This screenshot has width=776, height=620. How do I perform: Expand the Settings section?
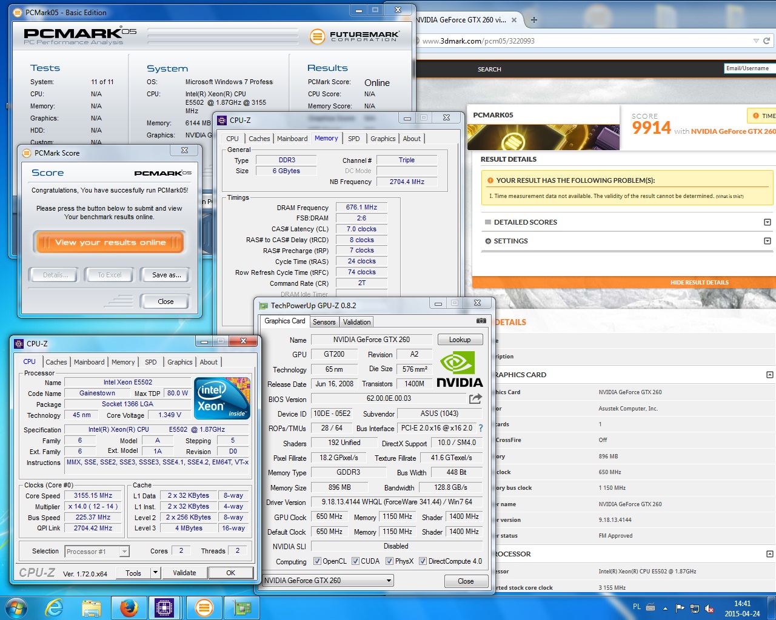[x=767, y=241]
